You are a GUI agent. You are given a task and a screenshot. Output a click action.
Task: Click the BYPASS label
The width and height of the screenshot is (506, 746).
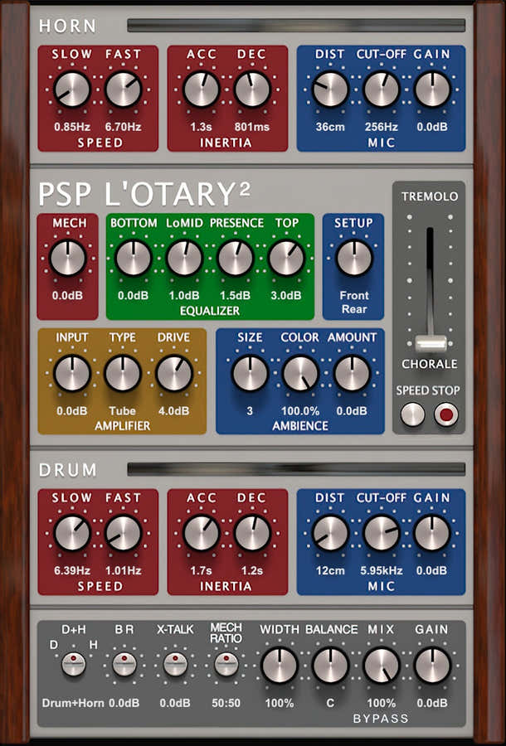[381, 719]
